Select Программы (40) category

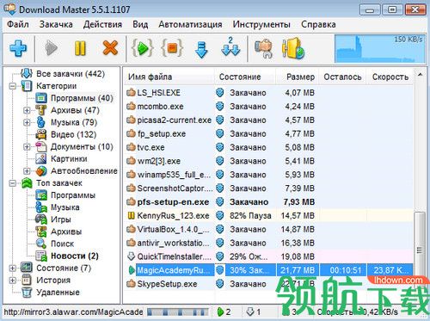(x=82, y=98)
